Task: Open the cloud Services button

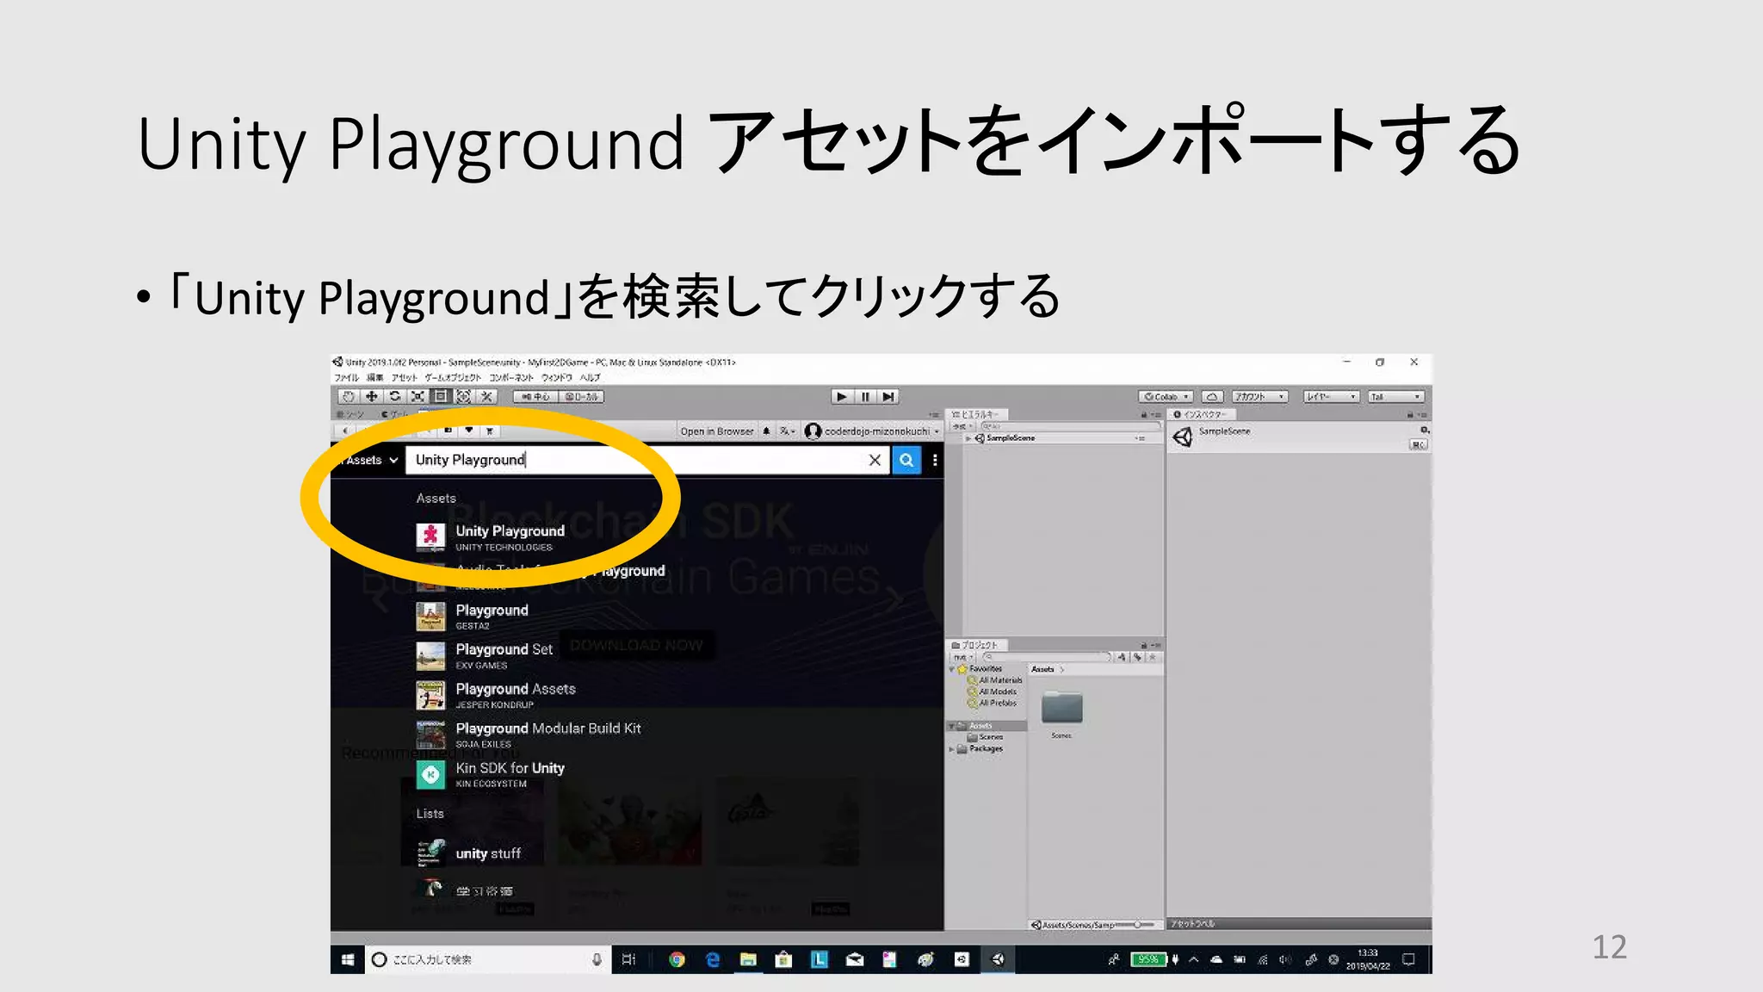Action: coord(1212,397)
